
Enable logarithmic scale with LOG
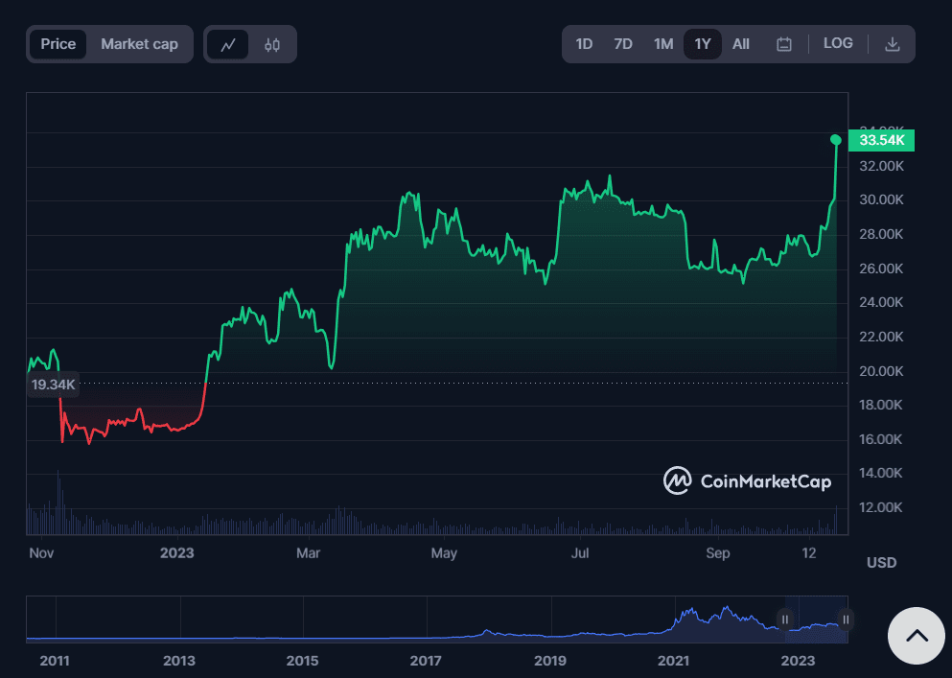click(x=838, y=43)
